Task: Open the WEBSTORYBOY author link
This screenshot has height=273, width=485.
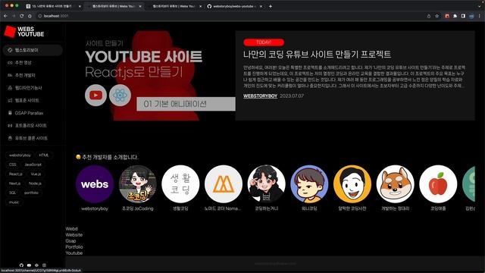Action: tap(260, 96)
